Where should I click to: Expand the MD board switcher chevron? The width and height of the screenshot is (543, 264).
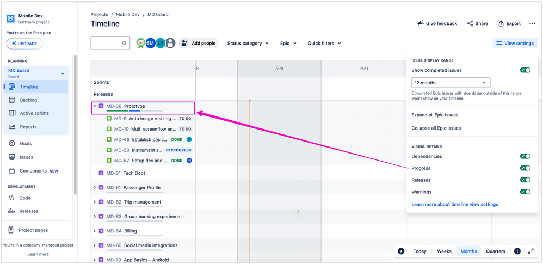(x=63, y=73)
